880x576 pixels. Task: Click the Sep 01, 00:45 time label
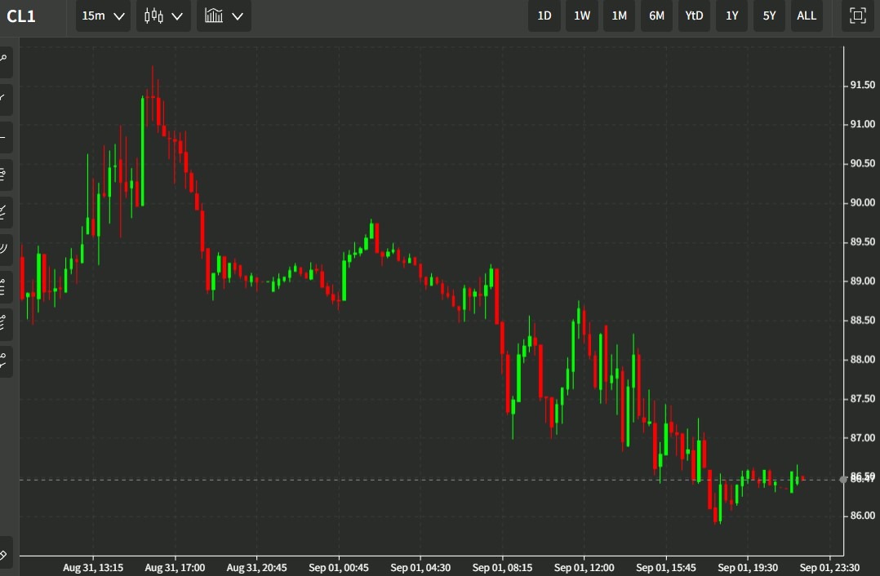coord(339,568)
